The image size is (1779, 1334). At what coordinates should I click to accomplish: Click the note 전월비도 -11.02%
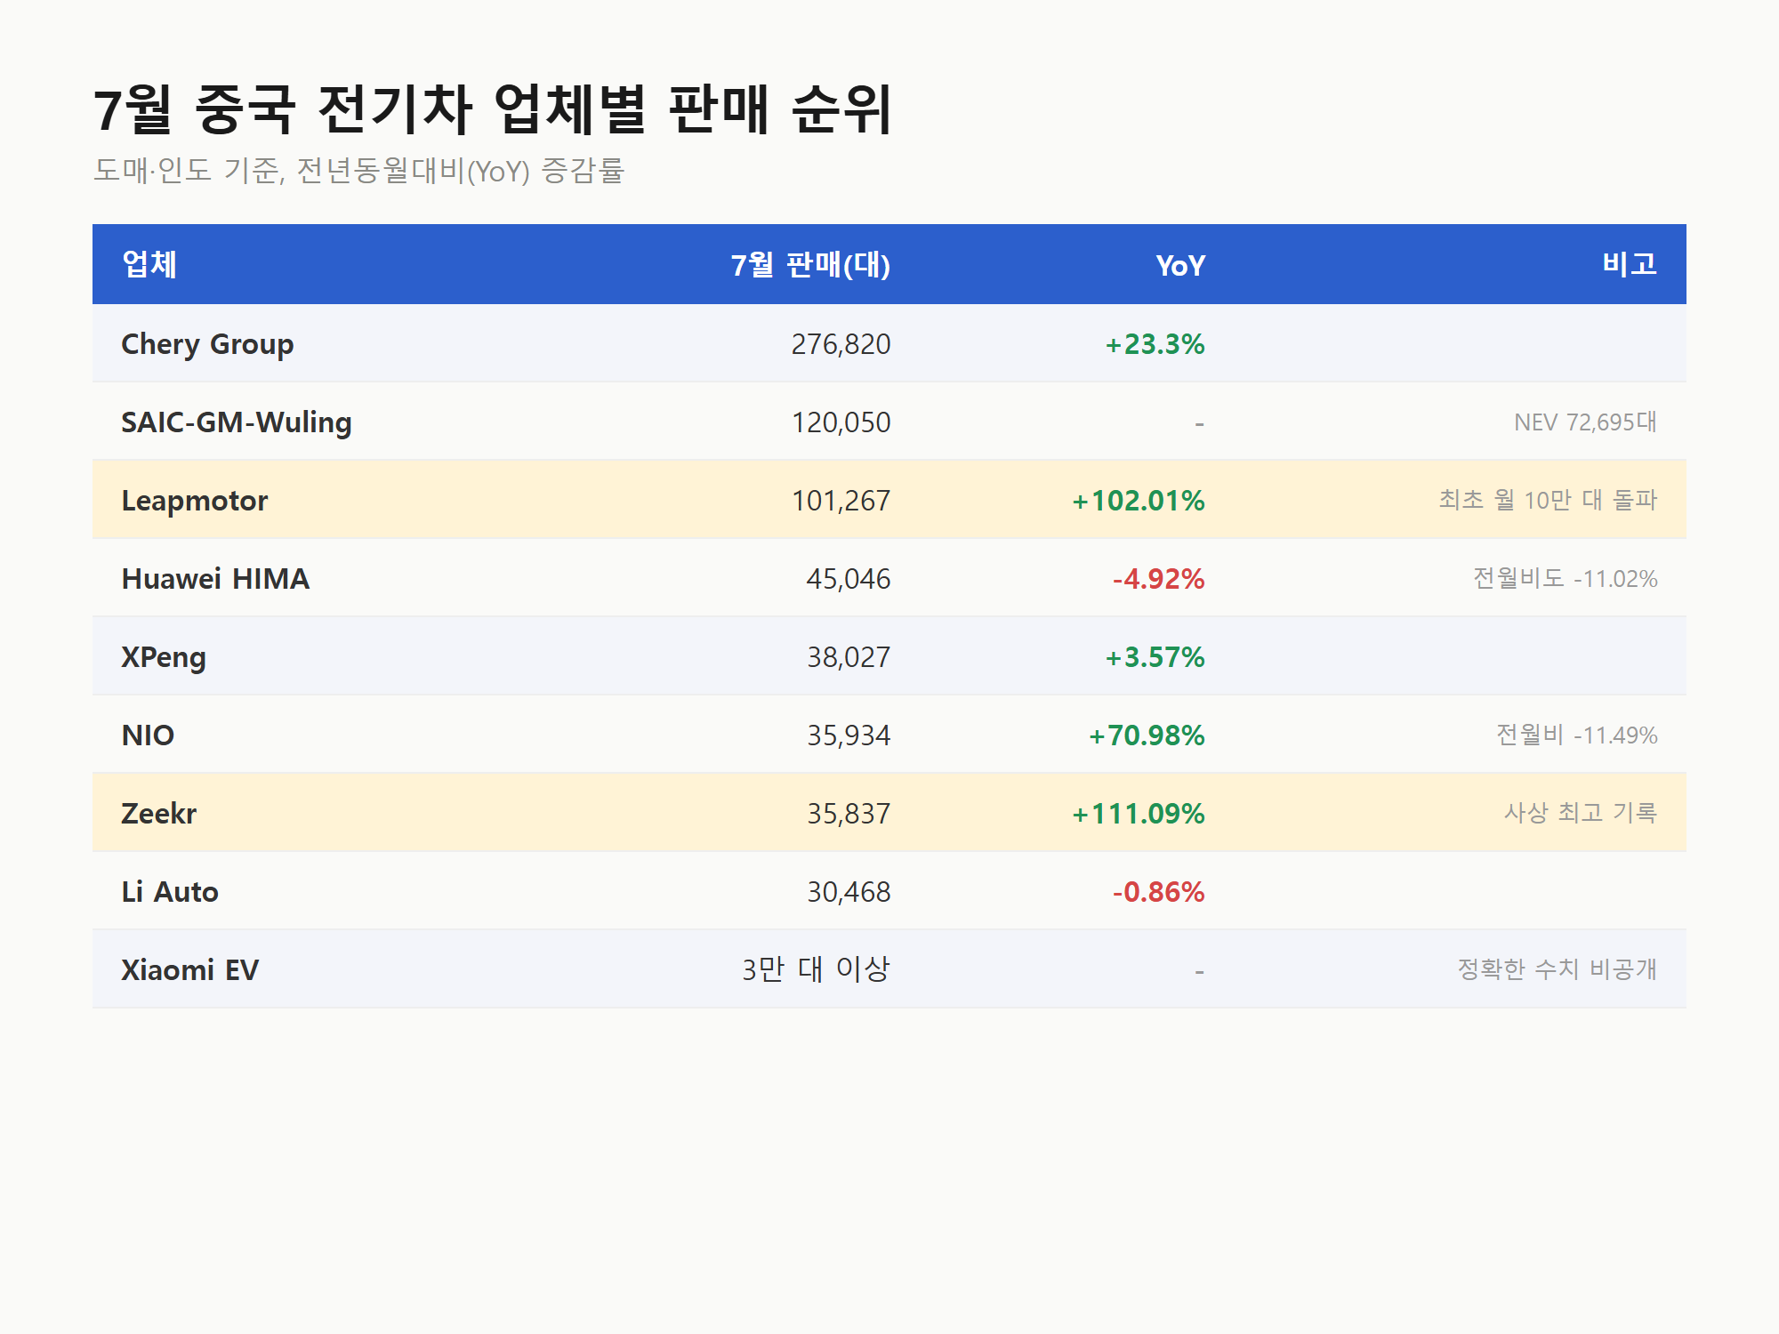(x=1566, y=578)
